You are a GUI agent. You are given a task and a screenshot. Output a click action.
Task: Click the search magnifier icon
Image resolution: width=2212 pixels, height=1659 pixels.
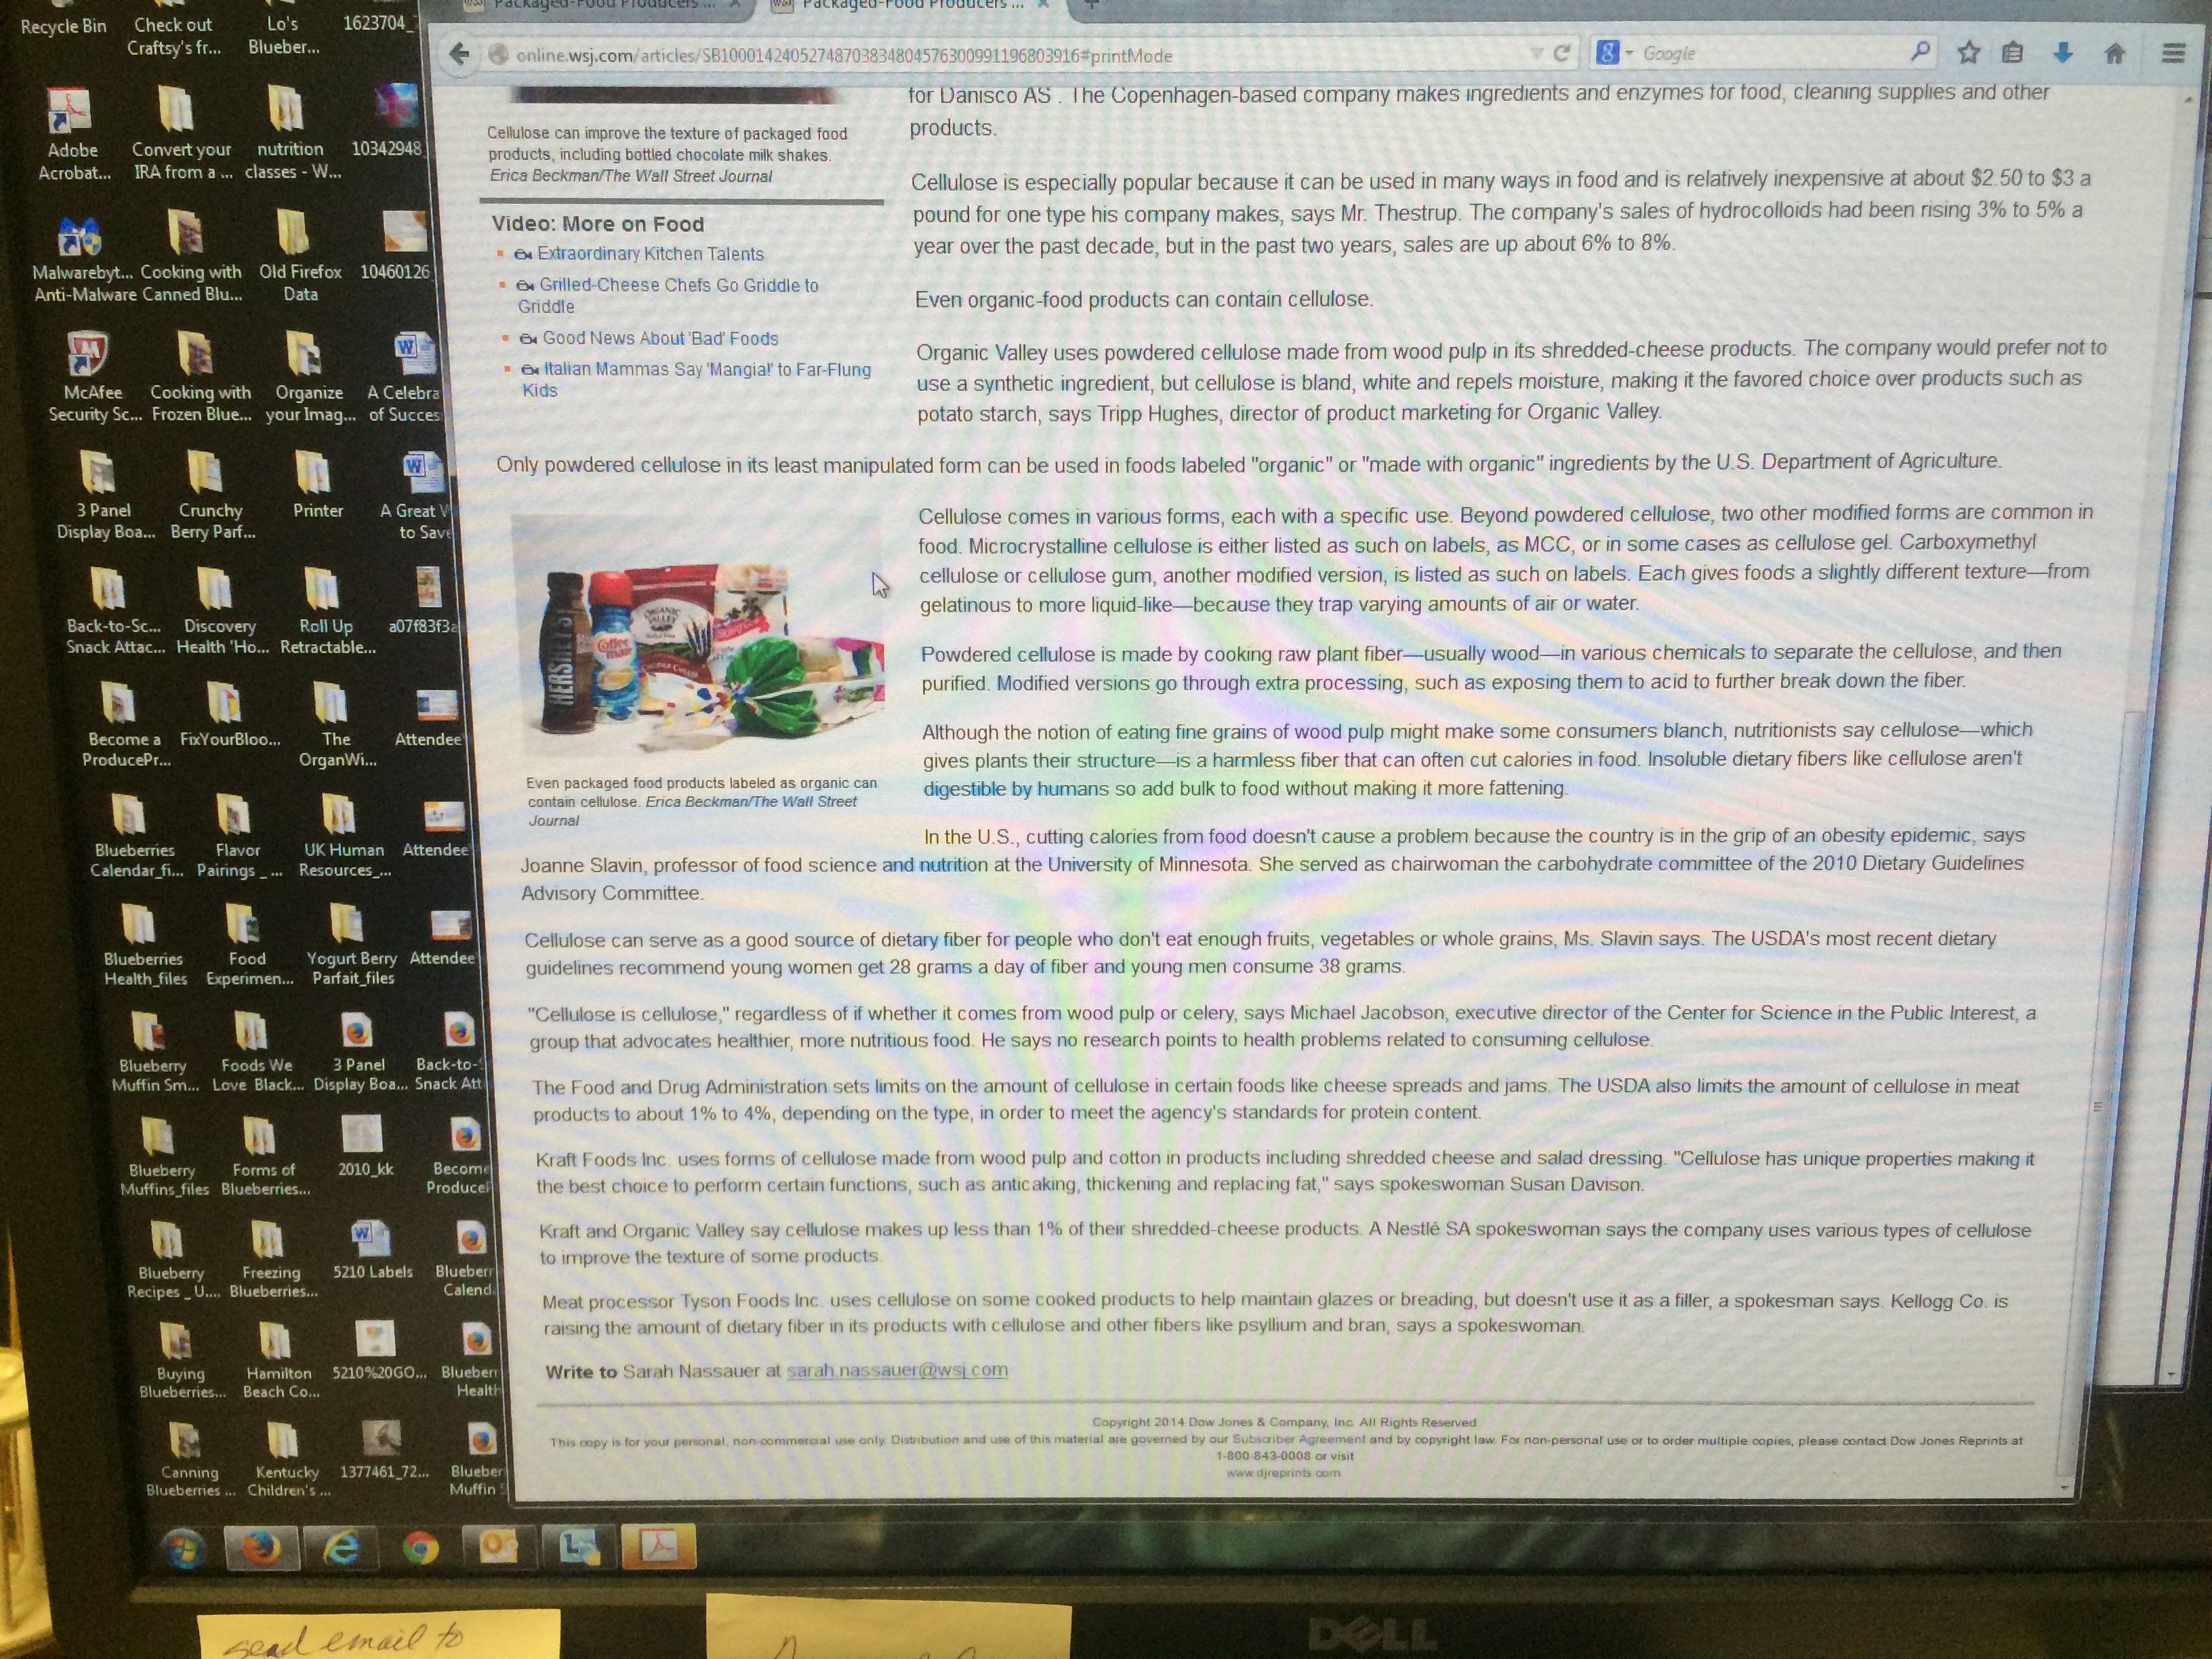[1919, 51]
